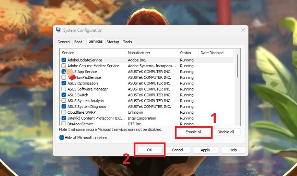Uncheck the AdobeUpdateService checkbox
The height and width of the screenshot is (176, 297).
click(64, 60)
